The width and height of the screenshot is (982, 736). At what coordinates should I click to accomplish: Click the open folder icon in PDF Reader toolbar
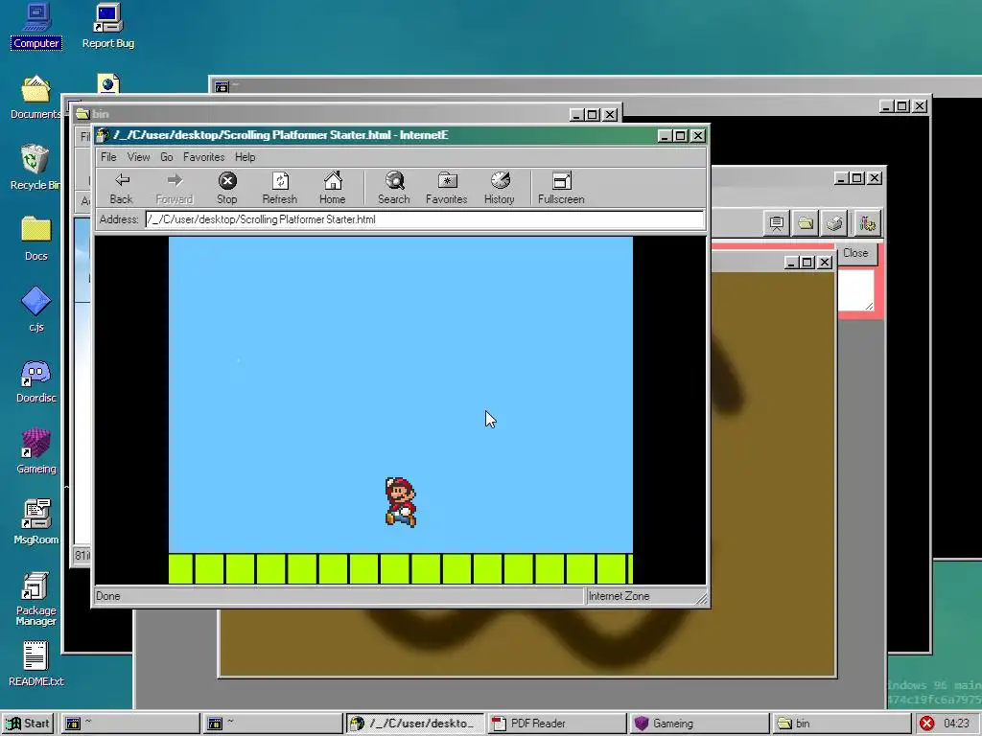806,223
